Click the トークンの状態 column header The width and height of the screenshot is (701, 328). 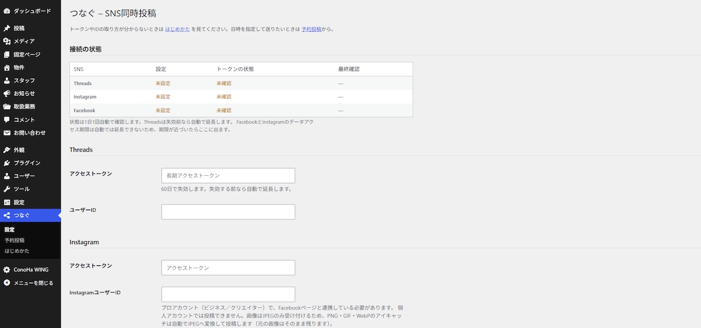(x=235, y=69)
